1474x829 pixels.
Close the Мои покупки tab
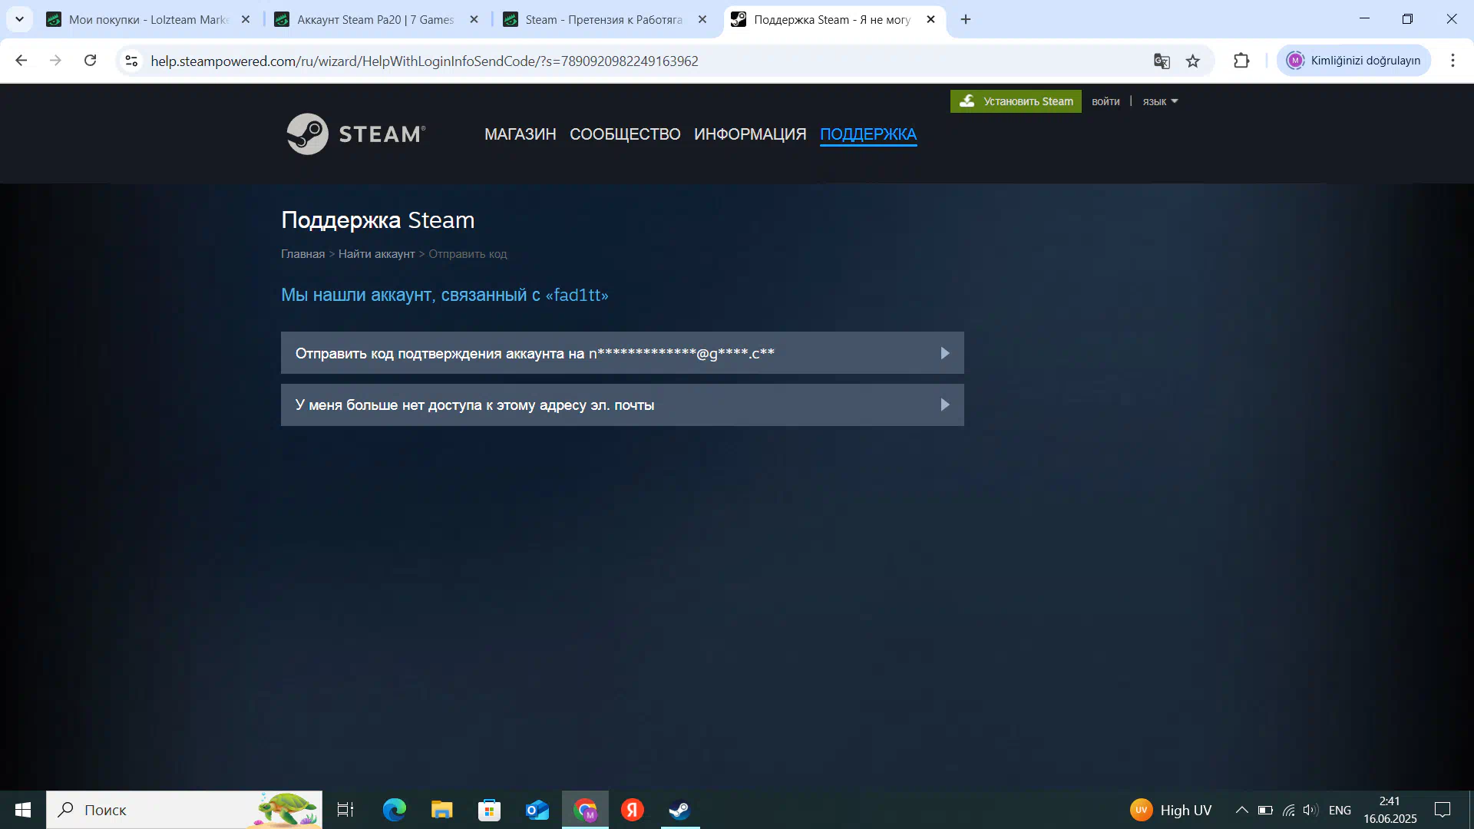click(x=246, y=19)
